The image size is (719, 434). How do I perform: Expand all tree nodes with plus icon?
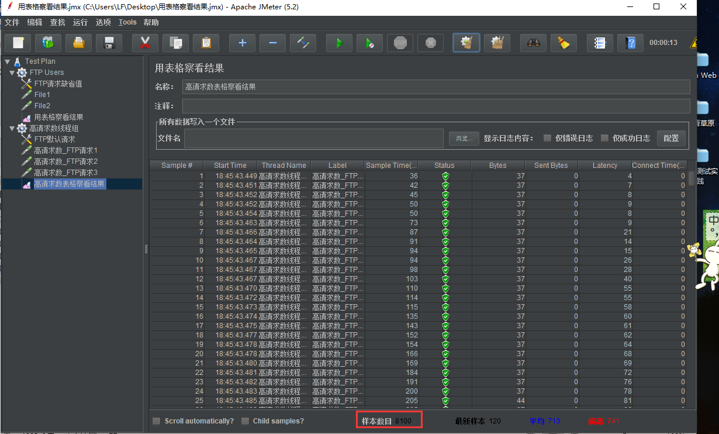(x=242, y=43)
